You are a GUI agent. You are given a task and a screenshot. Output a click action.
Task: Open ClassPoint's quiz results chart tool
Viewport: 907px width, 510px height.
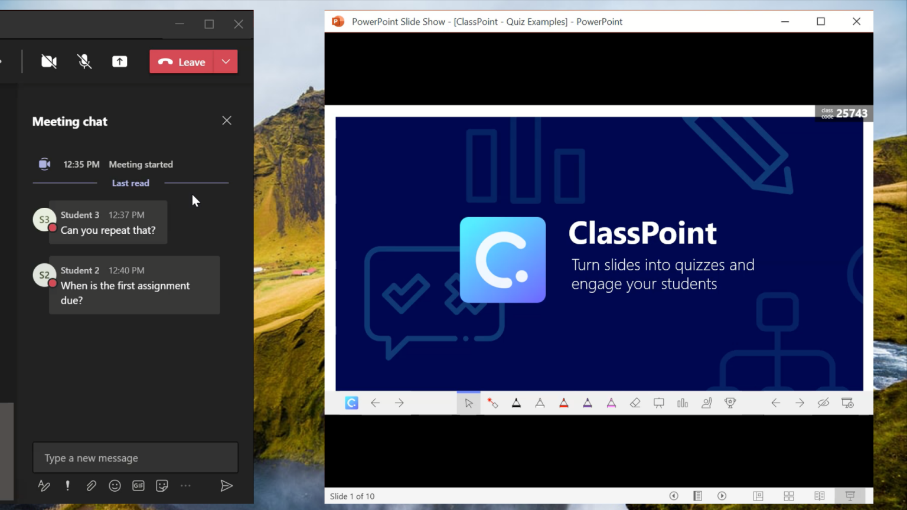[x=683, y=403]
